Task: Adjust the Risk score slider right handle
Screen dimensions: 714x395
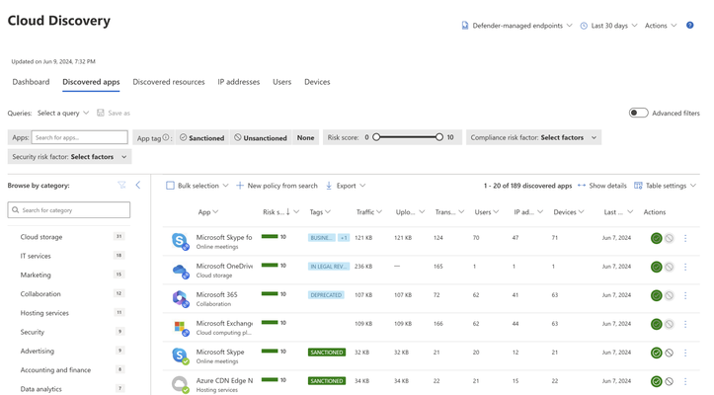Action: click(438, 137)
